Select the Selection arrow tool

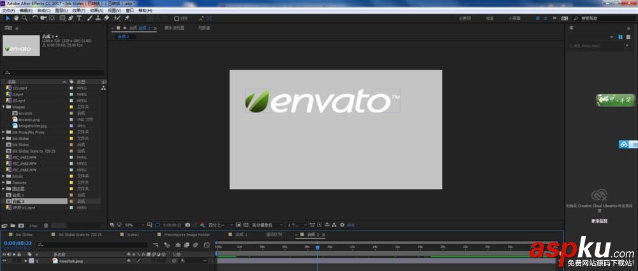click(x=8, y=18)
